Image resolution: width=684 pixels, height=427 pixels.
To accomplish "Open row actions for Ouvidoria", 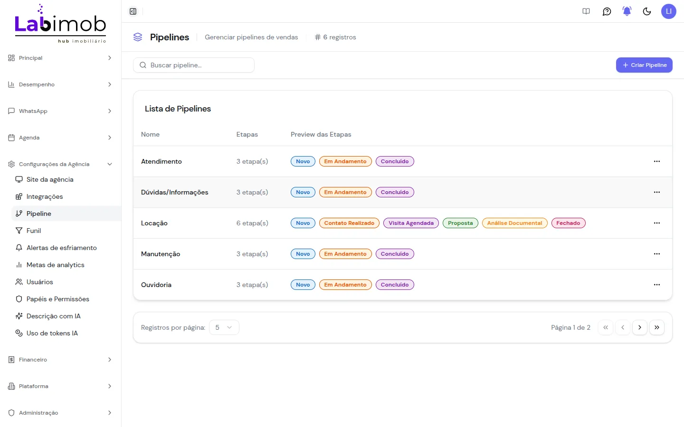I will point(657,285).
